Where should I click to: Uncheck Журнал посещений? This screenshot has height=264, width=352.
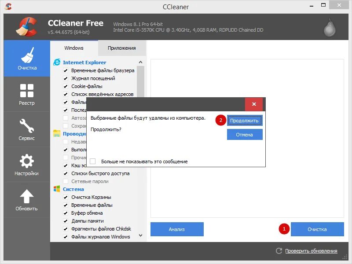click(x=66, y=78)
